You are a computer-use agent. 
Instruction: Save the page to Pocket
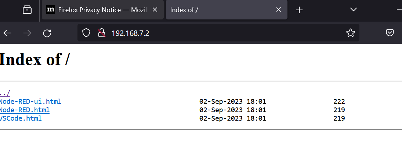(x=390, y=33)
